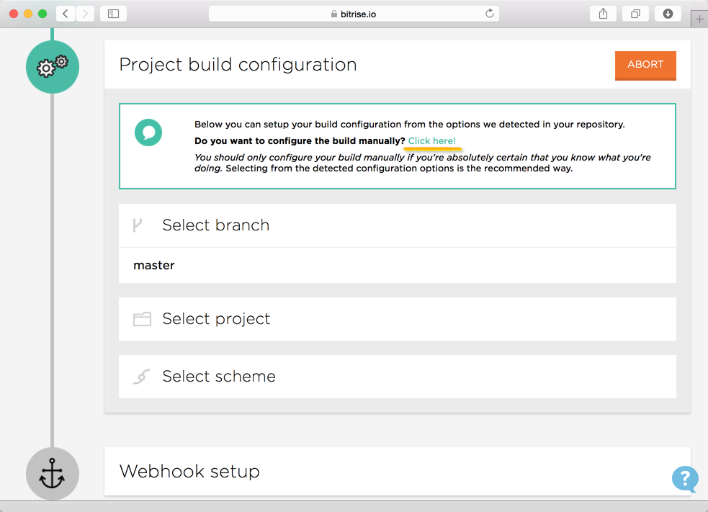Click the Safari sidebar icon in the toolbar
Image resolution: width=708 pixels, height=512 pixels.
112,12
